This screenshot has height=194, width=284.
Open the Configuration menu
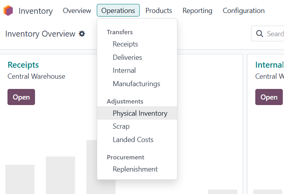point(243,11)
